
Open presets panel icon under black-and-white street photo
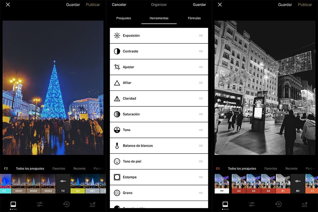point(225,204)
